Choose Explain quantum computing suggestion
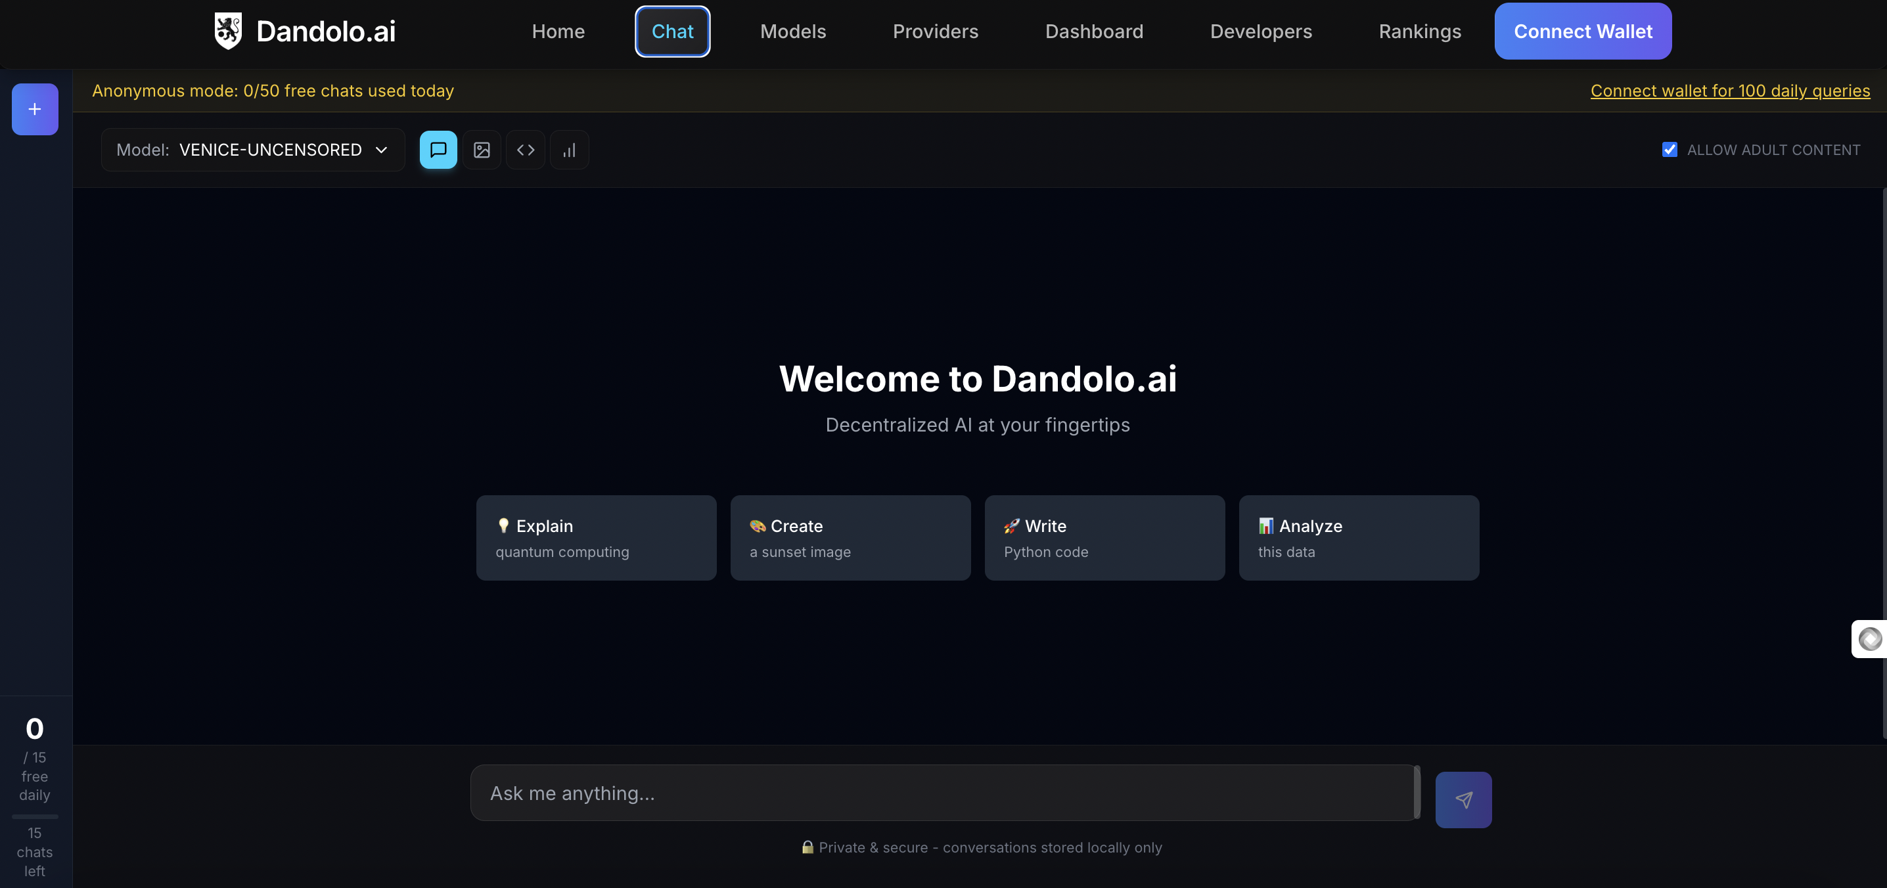Screen dimensions: 1887x888 [x=597, y=538]
